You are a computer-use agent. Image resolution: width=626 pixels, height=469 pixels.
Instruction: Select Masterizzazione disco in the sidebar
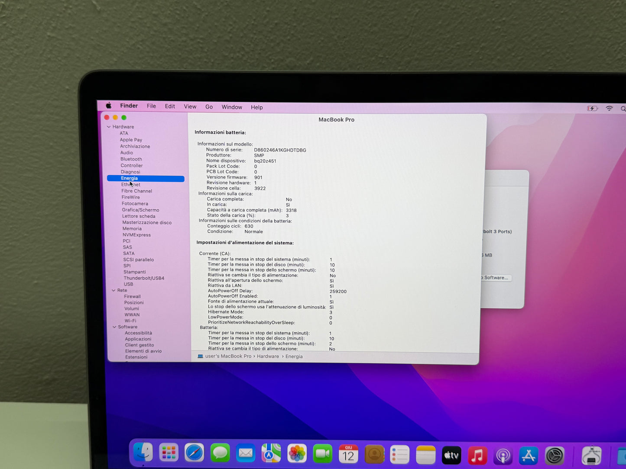point(147,222)
